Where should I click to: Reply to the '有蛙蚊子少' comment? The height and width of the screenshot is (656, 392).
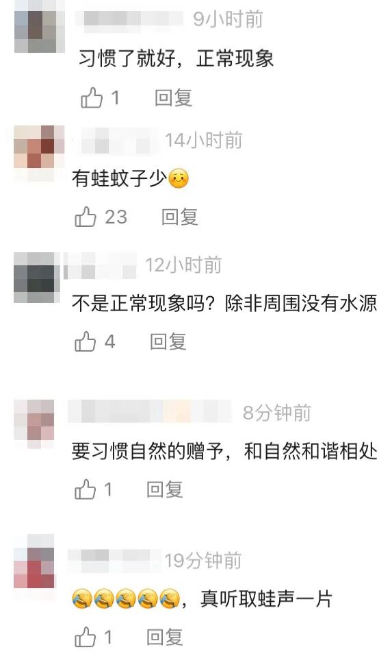coord(180,217)
